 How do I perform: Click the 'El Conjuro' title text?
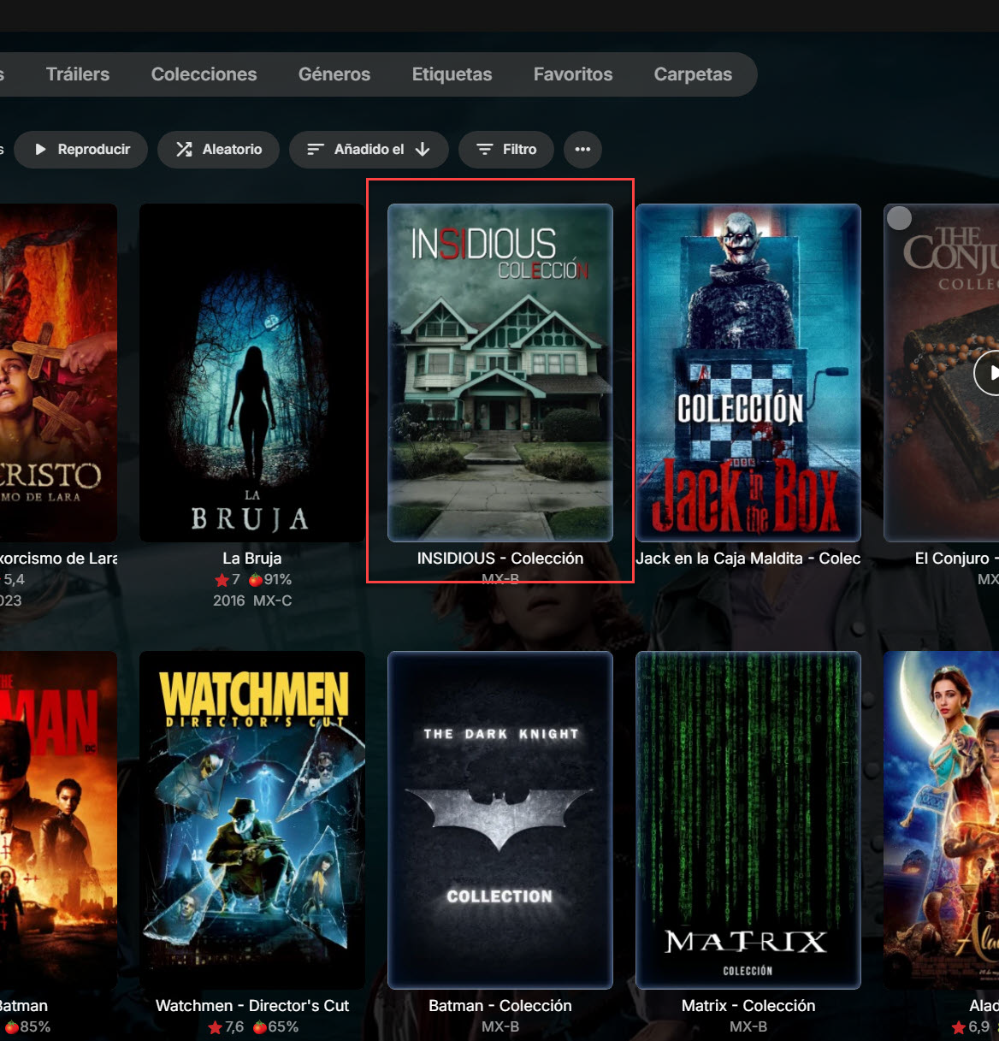tap(956, 559)
